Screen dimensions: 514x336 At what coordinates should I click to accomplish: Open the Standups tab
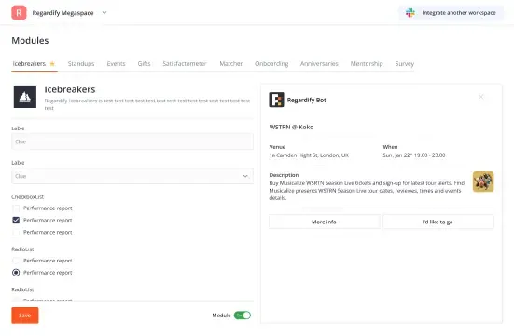pos(81,64)
